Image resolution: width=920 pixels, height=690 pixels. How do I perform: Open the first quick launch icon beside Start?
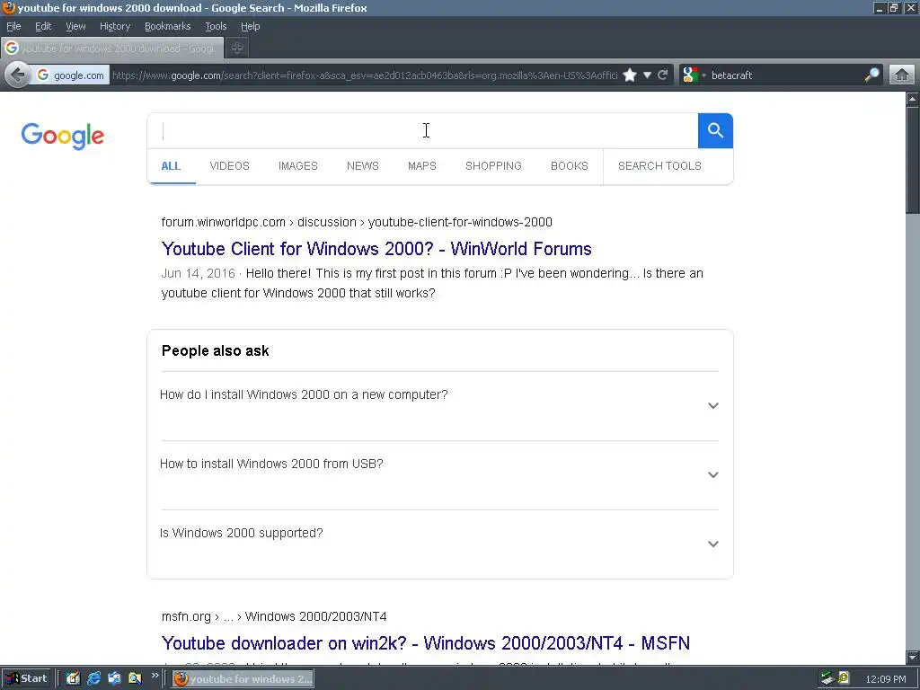tap(73, 678)
